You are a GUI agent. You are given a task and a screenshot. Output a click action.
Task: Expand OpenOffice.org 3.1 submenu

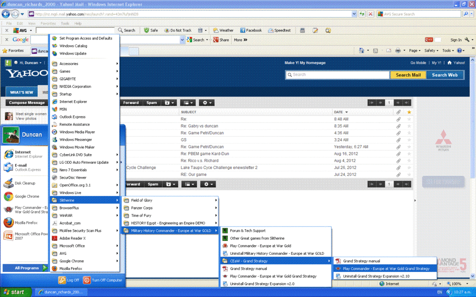pos(85,185)
